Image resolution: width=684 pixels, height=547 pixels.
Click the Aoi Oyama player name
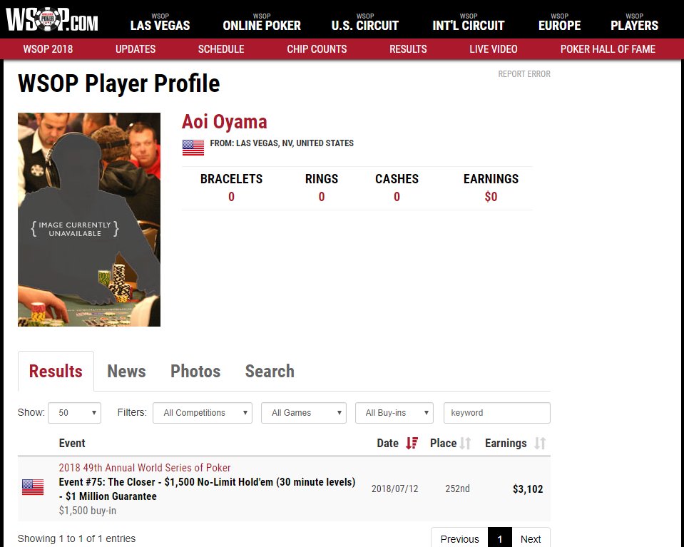tap(224, 122)
